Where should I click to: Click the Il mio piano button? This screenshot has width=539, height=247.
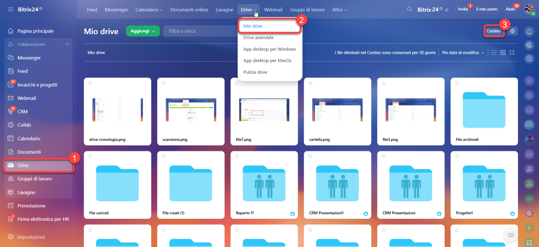pyautogui.click(x=487, y=9)
